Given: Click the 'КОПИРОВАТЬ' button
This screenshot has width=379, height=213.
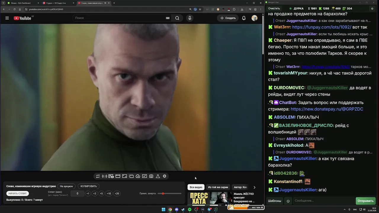Looking at the screenshot, I should tap(89, 186).
